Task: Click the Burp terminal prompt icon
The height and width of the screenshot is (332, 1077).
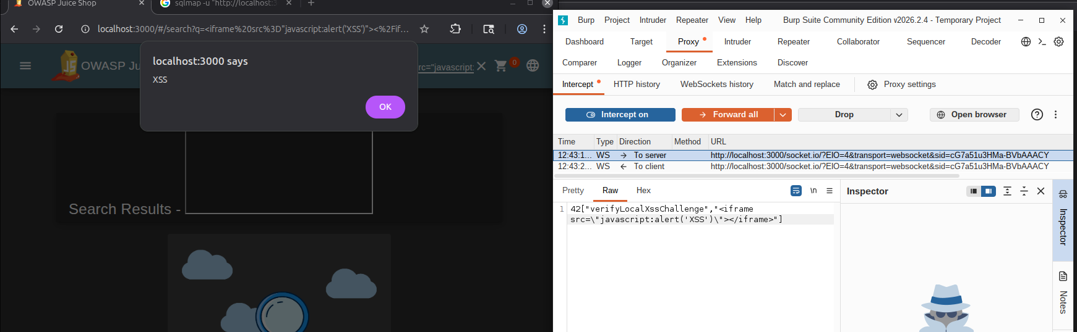Action: pos(1042,41)
